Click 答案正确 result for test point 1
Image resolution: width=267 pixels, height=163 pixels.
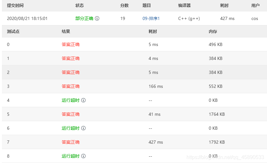[71, 58]
